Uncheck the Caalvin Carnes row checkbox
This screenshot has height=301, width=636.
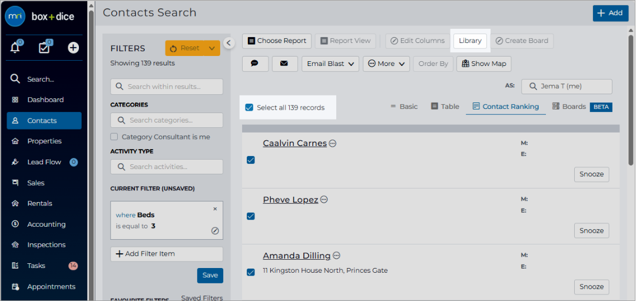click(251, 160)
